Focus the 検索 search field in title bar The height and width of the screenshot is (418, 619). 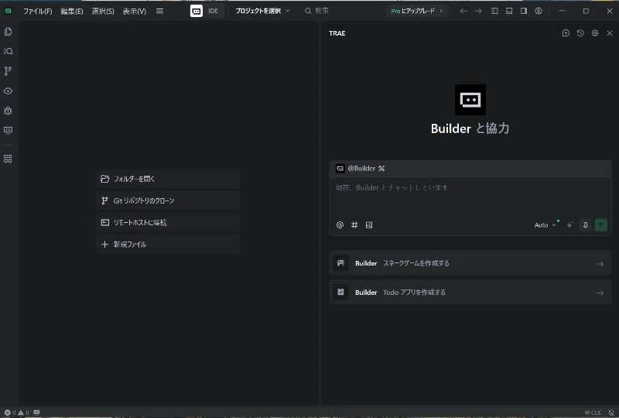(x=317, y=11)
